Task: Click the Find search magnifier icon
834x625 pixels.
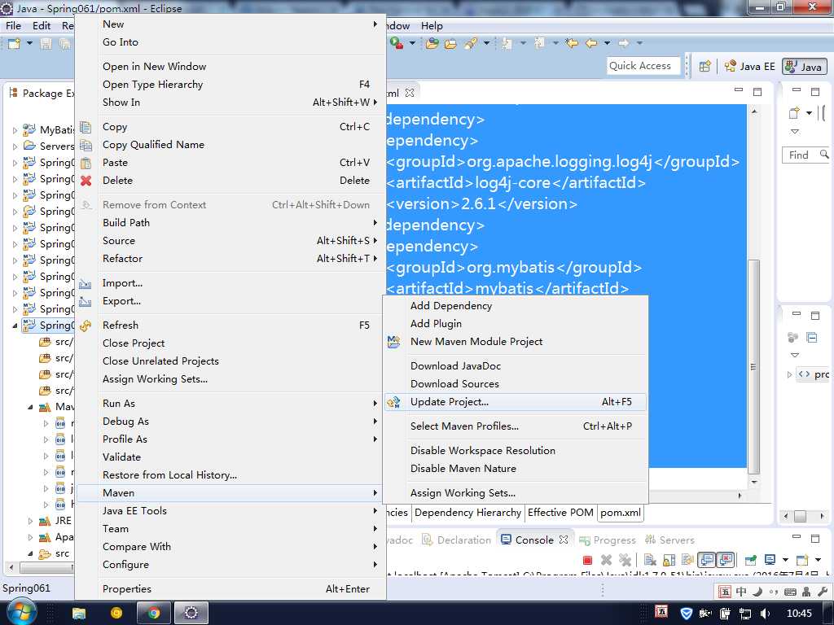Action: pos(824,154)
